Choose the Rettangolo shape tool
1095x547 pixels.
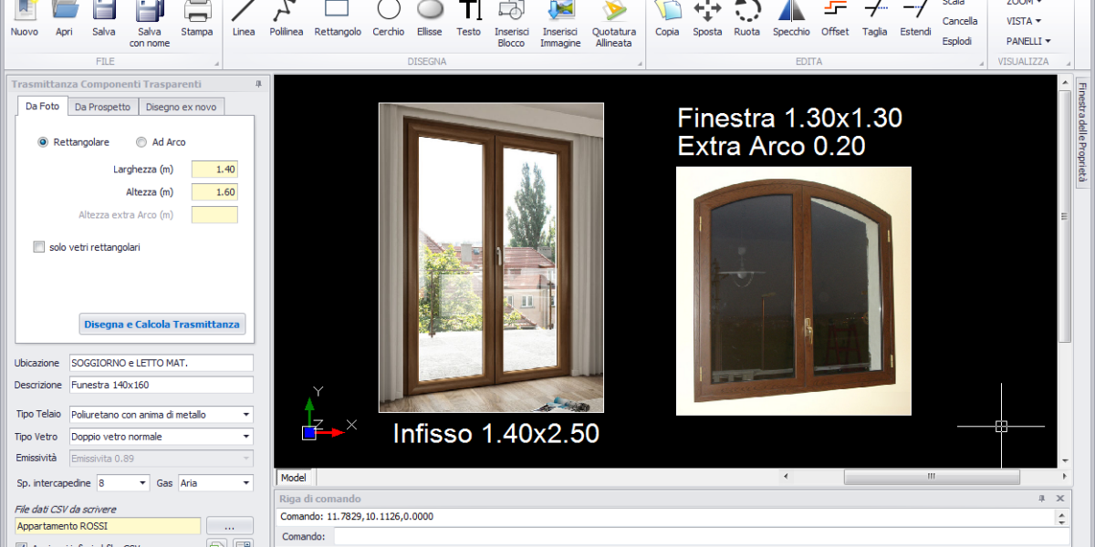pyautogui.click(x=338, y=18)
